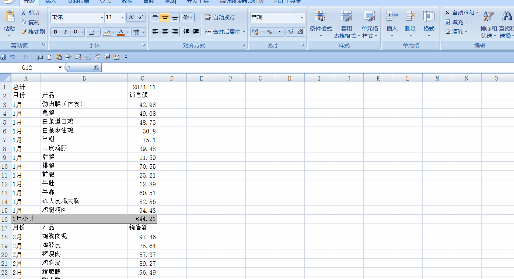The height and width of the screenshot is (279, 514).
Task: Click the phonetic guide (wén 文) button
Action: 137,32
